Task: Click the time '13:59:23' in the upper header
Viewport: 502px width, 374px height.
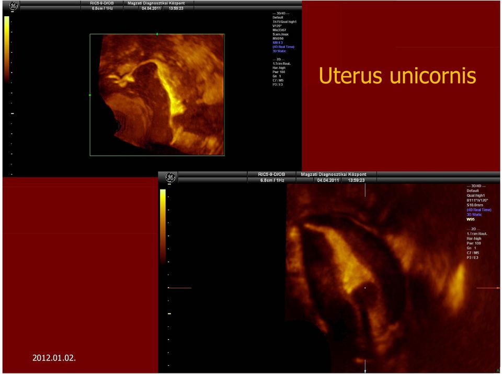Action: pos(176,8)
